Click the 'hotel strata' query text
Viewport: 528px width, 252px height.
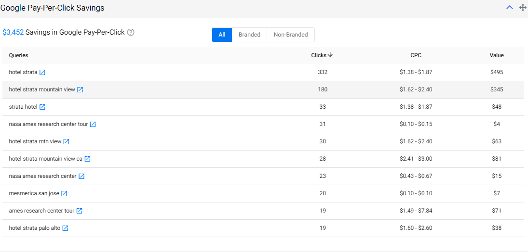[x=23, y=72]
